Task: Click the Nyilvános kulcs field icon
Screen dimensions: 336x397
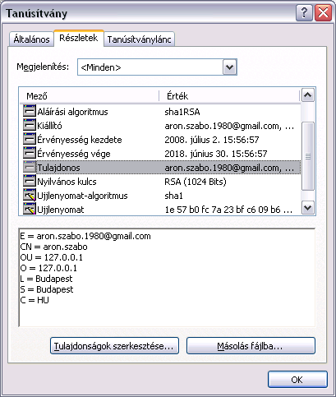Action: [x=30, y=182]
